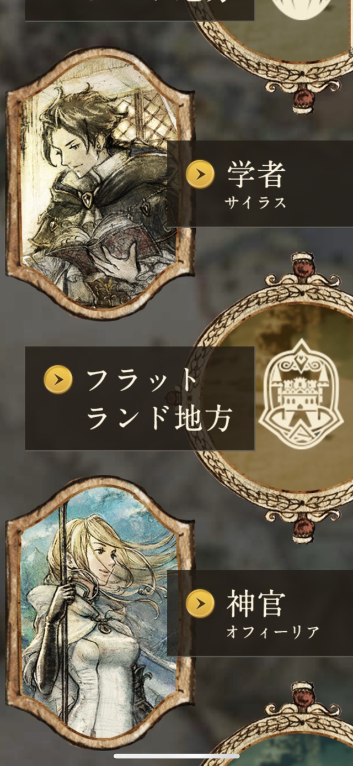The image size is (353, 766).
Task: Tap the cut-off region banner at top
Action: [x=140, y=10]
